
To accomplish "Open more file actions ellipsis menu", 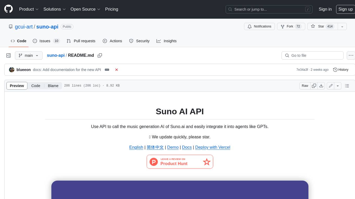I will [x=351, y=55].
